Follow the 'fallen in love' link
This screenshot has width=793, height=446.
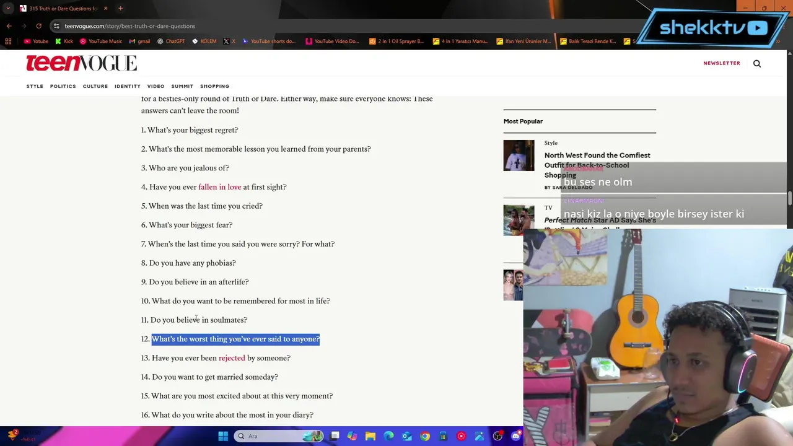[x=219, y=187]
